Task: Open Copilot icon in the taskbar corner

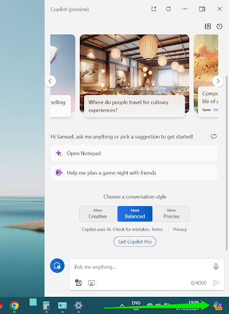Action: click(217, 306)
